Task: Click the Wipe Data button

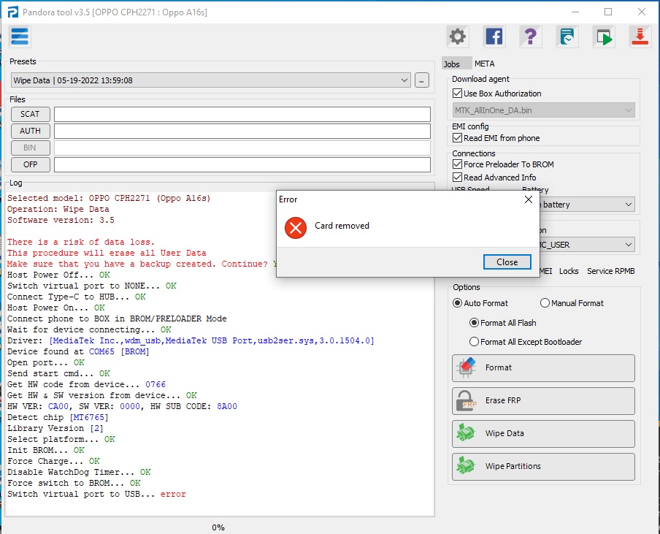Action: tap(543, 434)
